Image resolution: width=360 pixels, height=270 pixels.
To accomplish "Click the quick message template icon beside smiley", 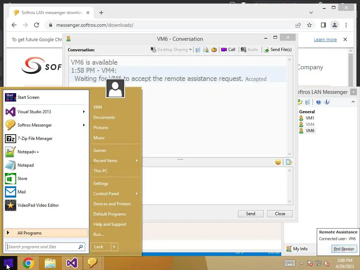I will (x=289, y=162).
